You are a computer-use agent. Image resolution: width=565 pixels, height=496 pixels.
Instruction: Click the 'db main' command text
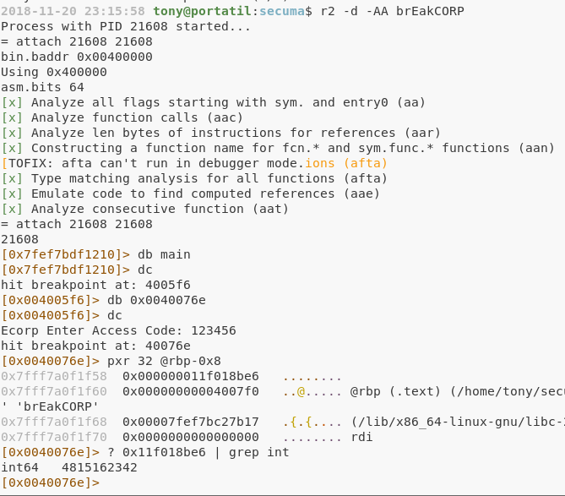point(164,254)
